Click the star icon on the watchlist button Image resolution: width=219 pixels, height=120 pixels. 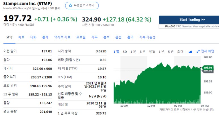[x=70, y=5]
